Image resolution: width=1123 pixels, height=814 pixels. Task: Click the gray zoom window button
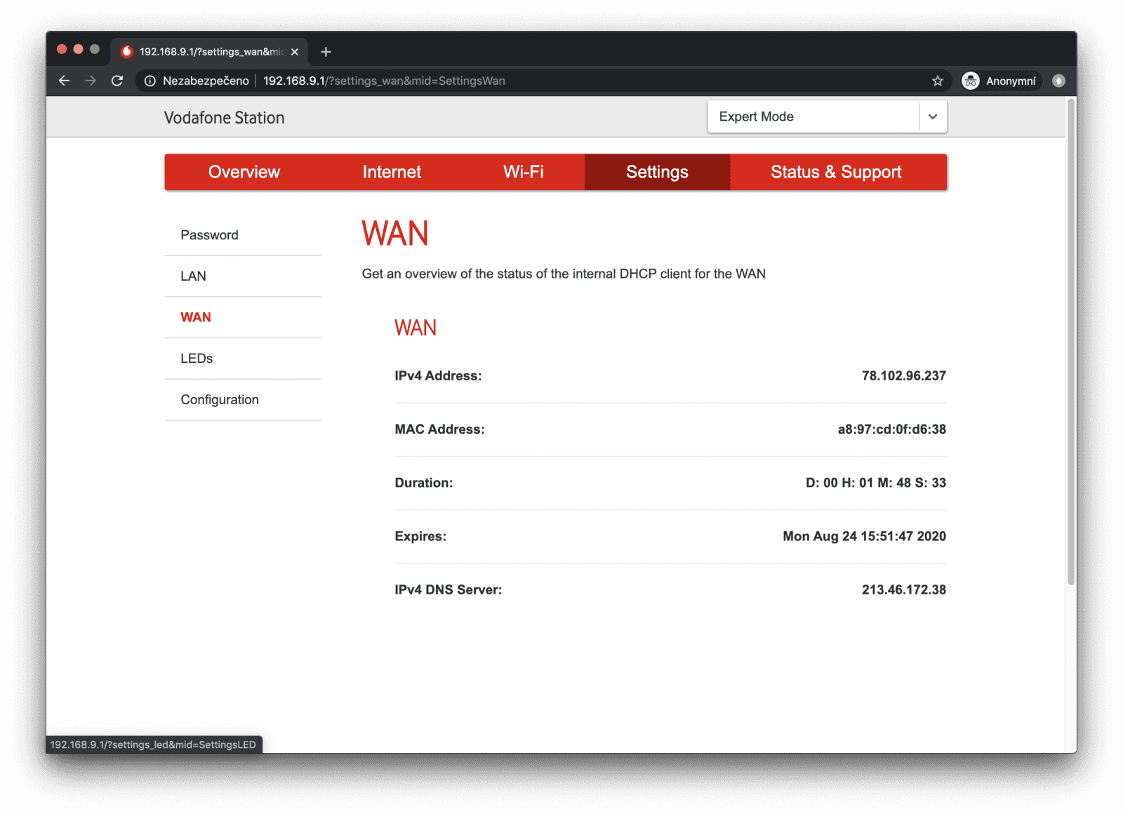pos(95,49)
